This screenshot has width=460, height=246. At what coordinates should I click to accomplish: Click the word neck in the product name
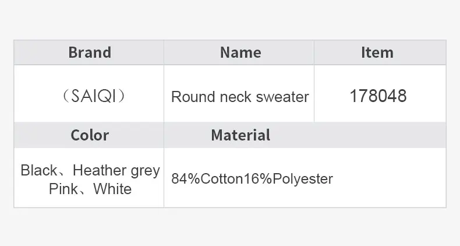(x=236, y=97)
